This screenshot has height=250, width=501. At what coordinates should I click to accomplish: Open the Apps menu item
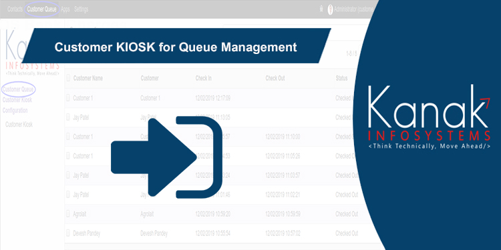(65, 9)
